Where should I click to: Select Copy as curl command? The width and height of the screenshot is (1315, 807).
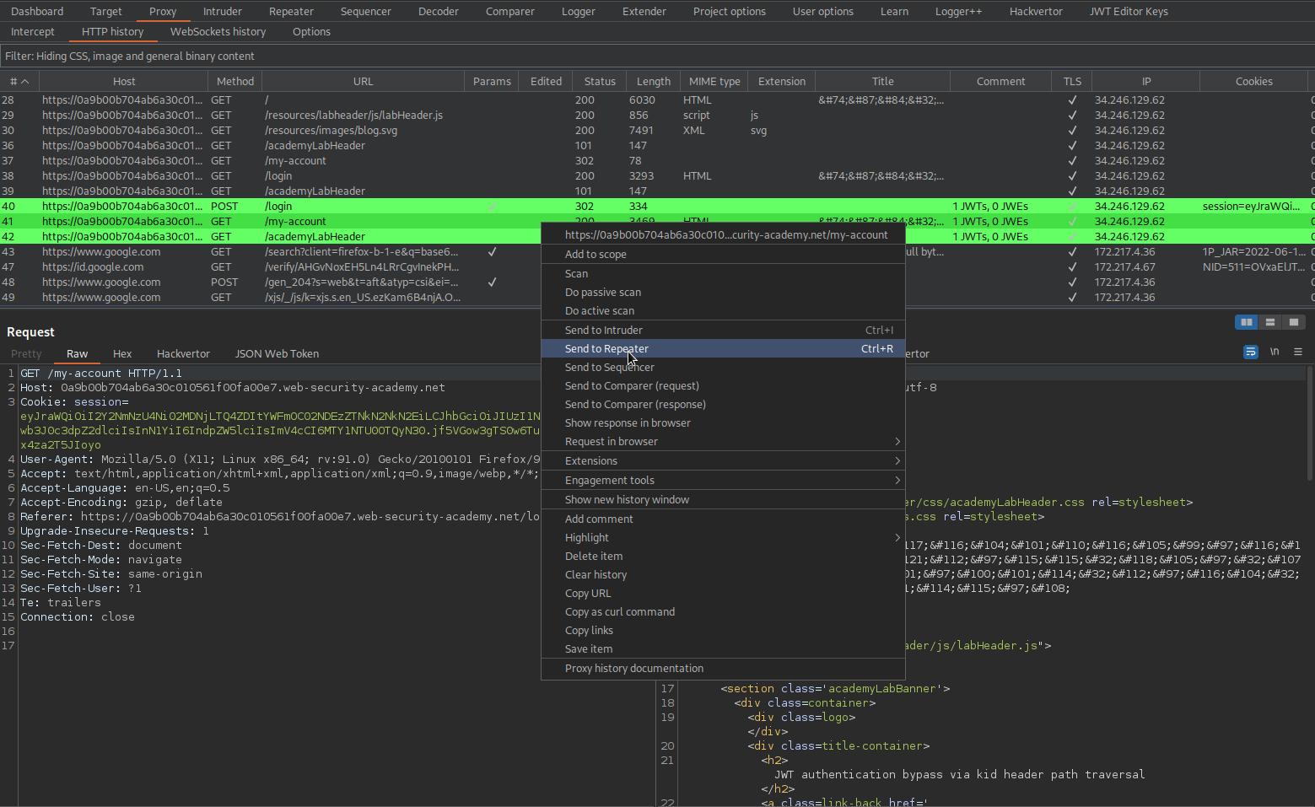723,612
